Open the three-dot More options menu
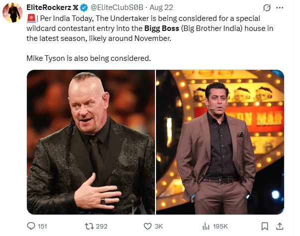The width and height of the screenshot is (300, 236). point(282,8)
